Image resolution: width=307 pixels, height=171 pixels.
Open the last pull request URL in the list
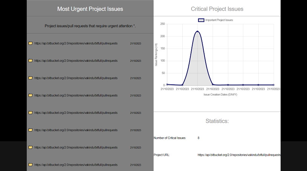point(76,165)
